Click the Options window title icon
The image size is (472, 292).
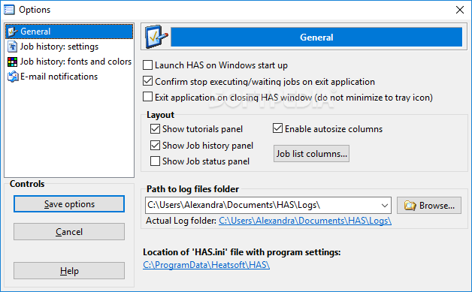[9, 10]
